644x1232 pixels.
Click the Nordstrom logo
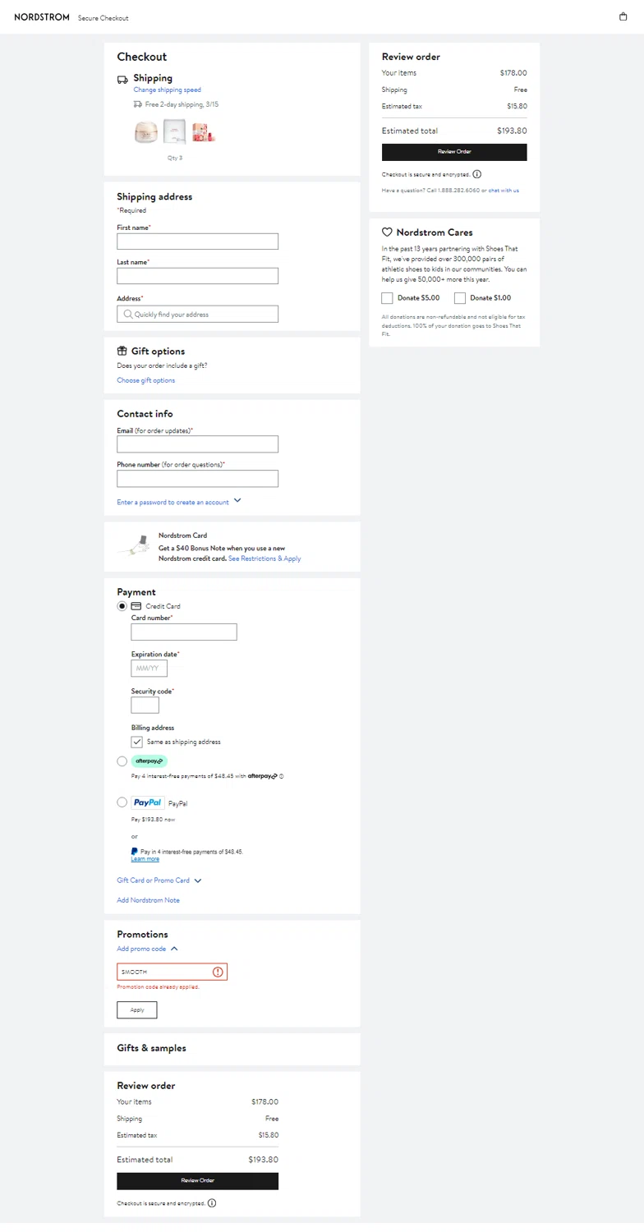42,17
